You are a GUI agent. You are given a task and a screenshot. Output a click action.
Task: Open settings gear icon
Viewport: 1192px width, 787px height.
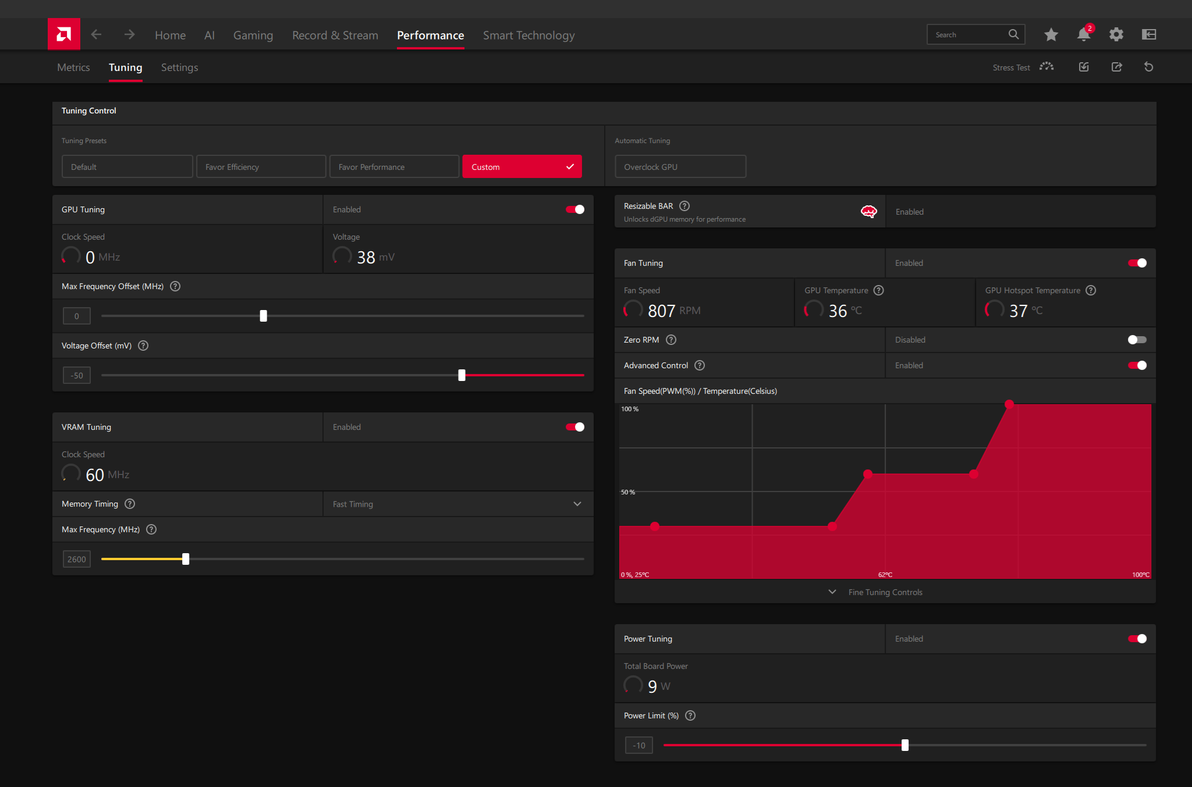1116,34
